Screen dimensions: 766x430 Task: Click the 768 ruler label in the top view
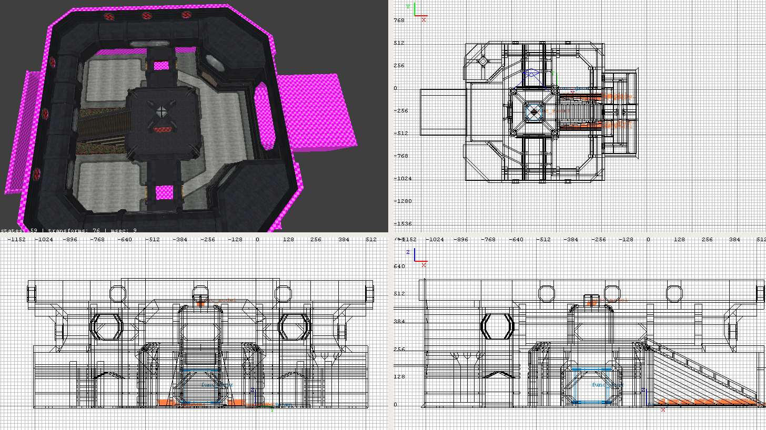(x=399, y=21)
